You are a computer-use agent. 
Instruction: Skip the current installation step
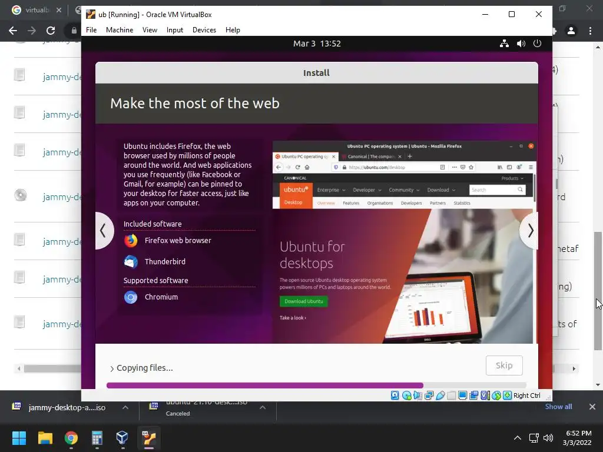pyautogui.click(x=504, y=365)
